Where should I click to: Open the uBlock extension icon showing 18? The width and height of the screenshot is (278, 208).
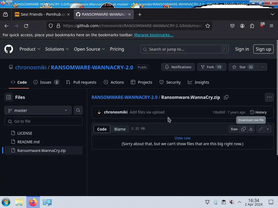262,25
